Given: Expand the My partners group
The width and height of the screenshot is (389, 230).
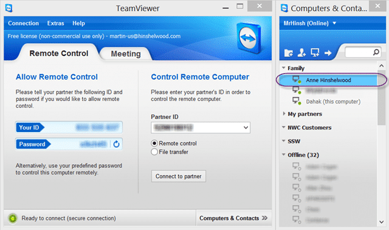Looking at the screenshot, I should click(284, 114).
